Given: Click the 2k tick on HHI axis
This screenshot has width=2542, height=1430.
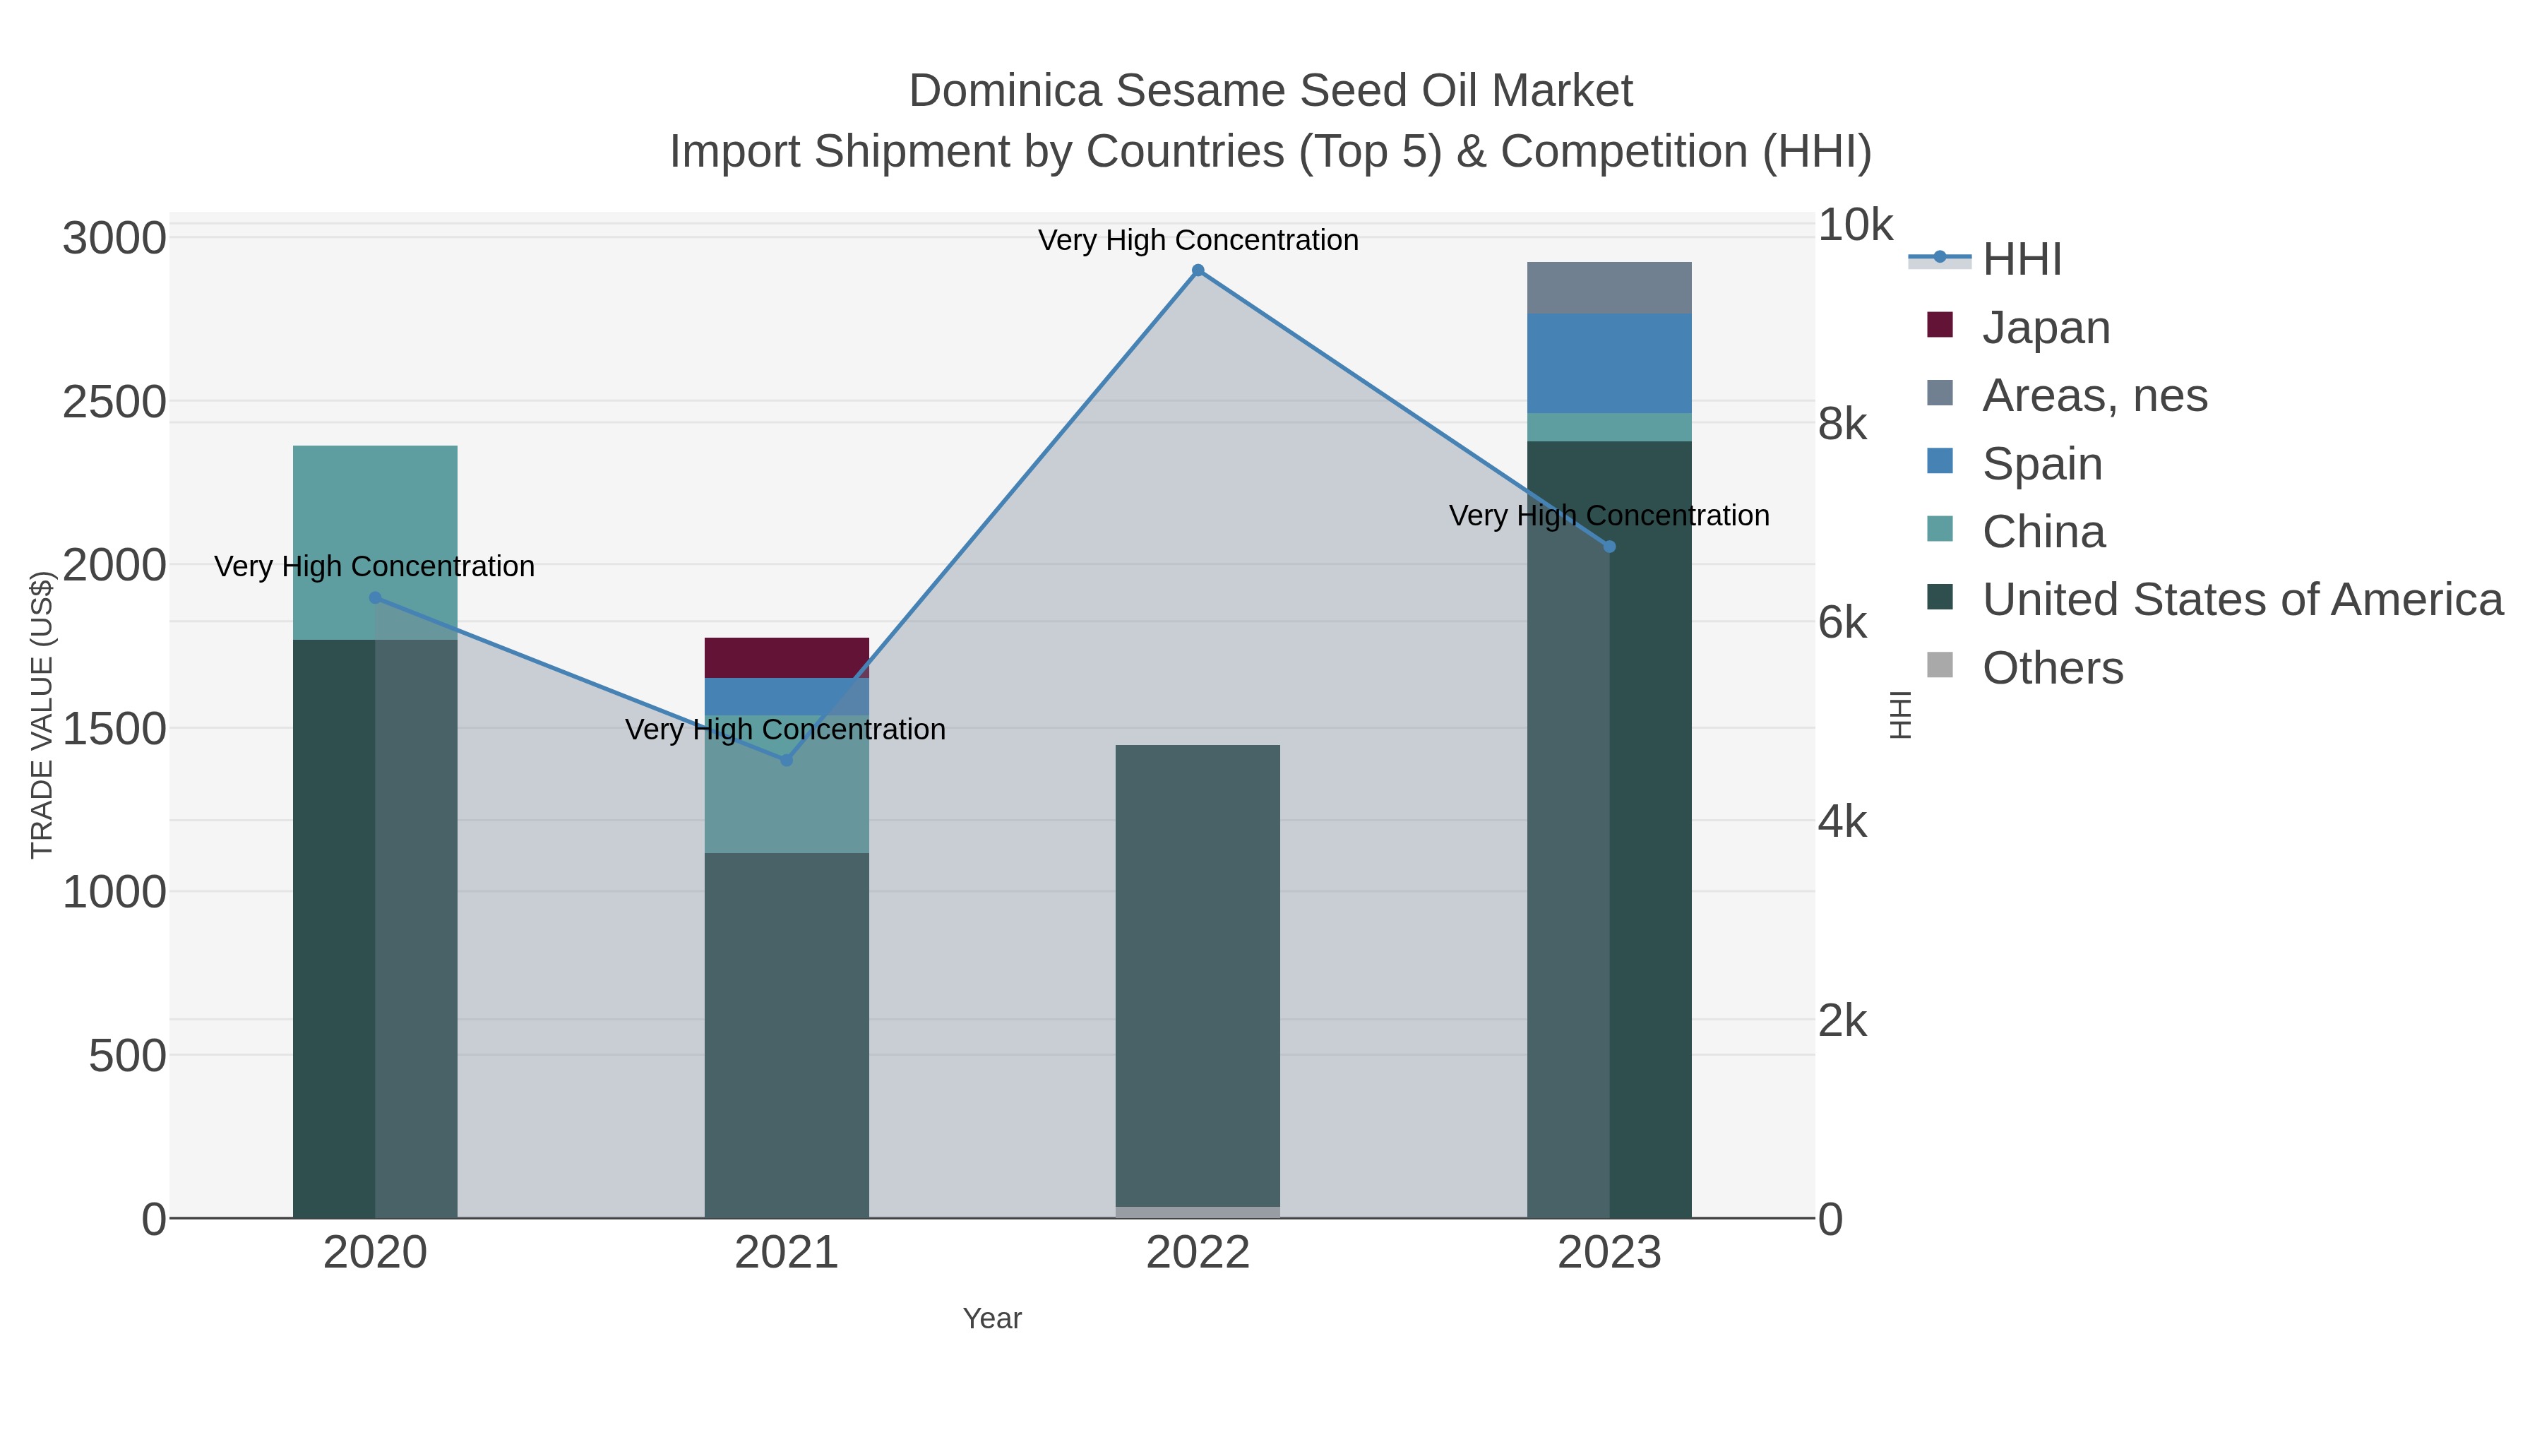Looking at the screenshot, I should (x=1842, y=1021).
